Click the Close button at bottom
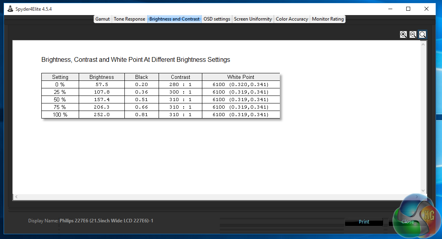The width and height of the screenshot is (442, 239). pos(407,222)
